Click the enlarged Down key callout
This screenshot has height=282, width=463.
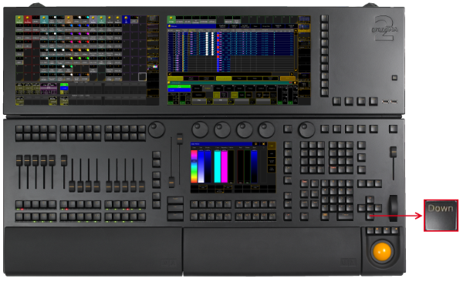(x=441, y=215)
